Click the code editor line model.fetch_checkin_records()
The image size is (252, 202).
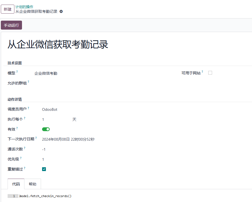[45, 196]
